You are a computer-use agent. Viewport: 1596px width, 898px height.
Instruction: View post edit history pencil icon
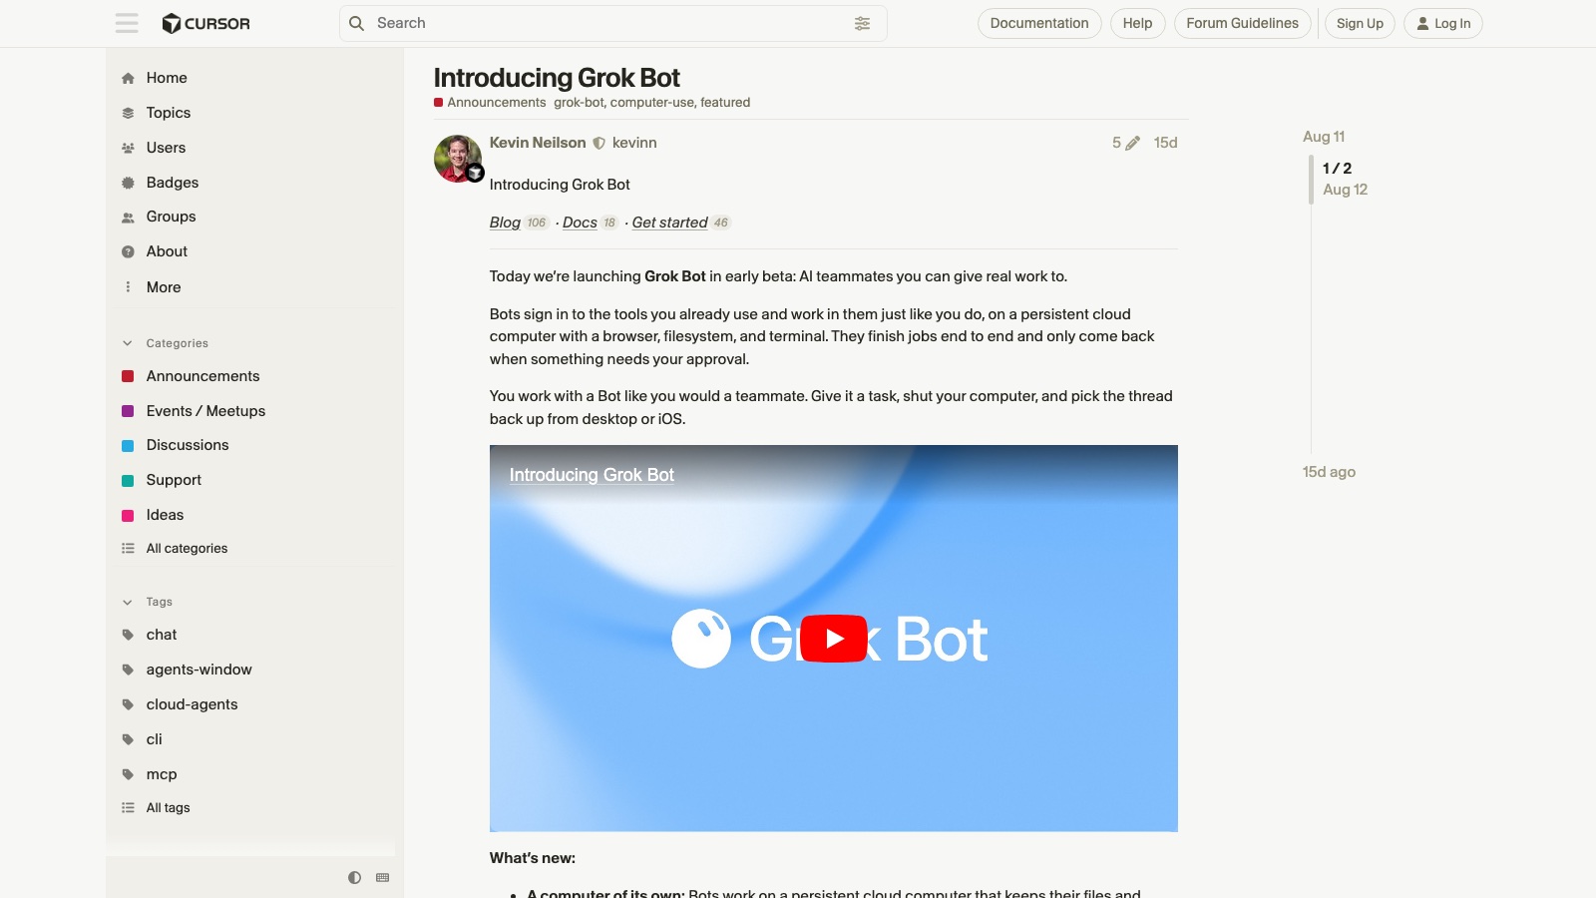(x=1132, y=143)
